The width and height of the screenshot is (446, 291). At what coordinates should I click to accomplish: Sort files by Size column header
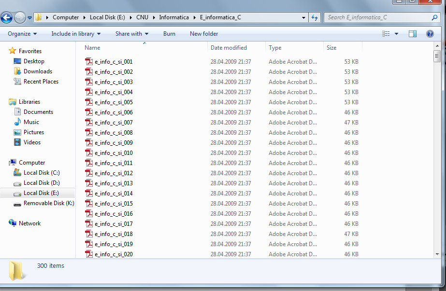click(x=331, y=48)
